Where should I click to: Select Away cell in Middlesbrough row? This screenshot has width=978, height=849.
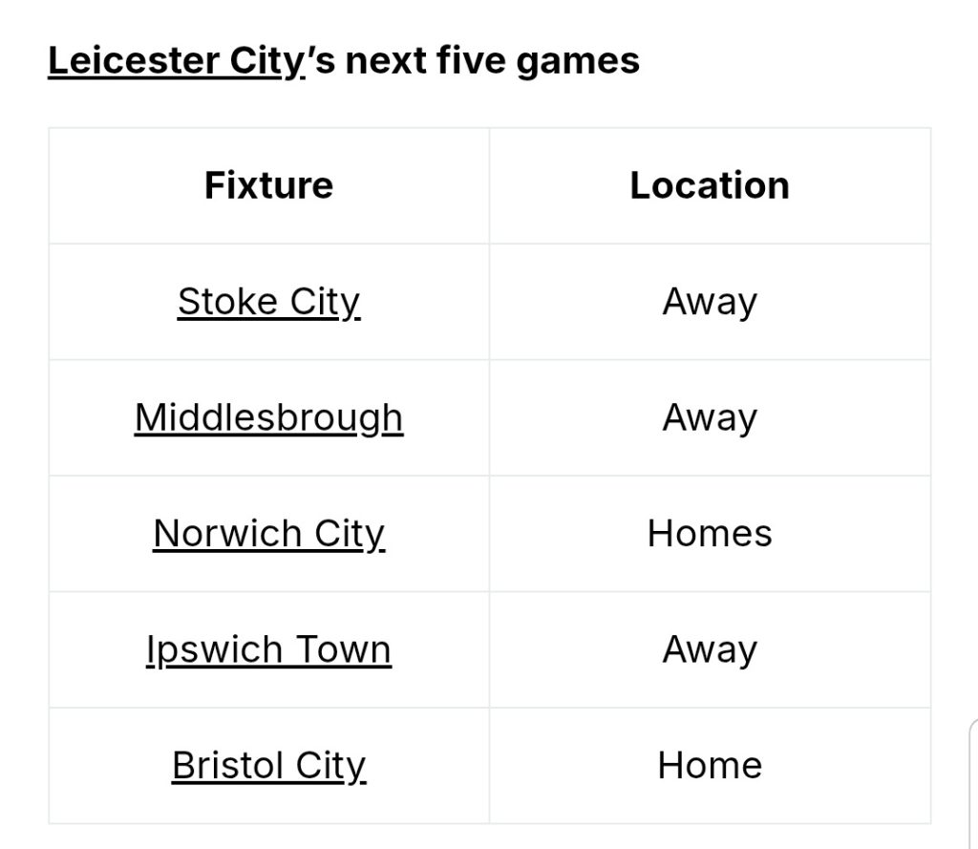point(710,418)
